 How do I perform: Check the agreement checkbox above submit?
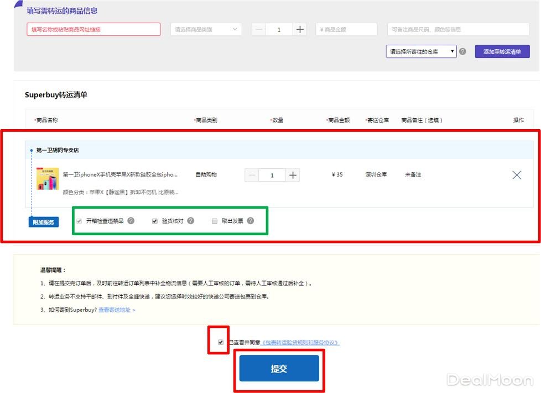click(x=221, y=342)
